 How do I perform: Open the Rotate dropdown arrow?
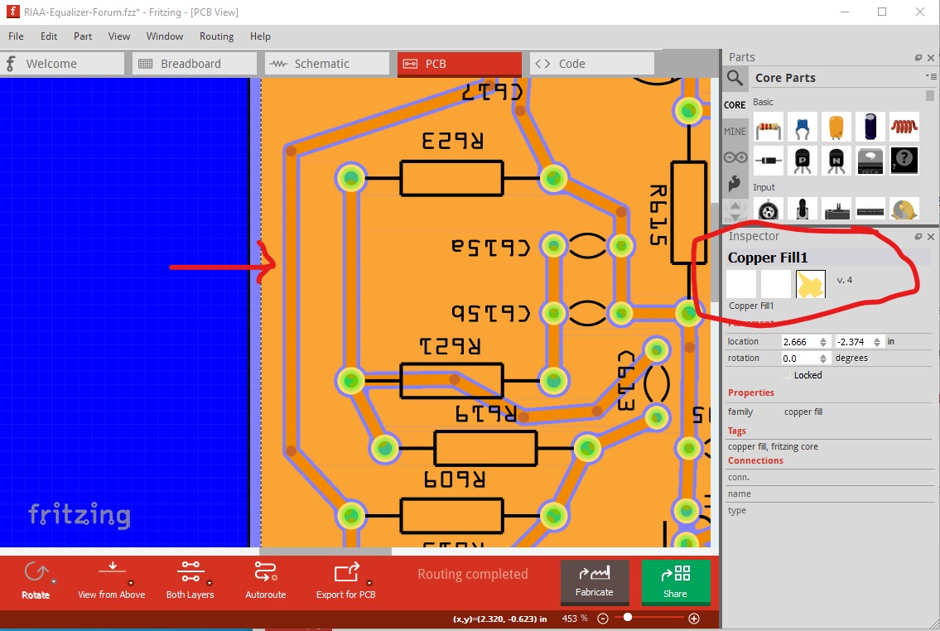point(53,582)
